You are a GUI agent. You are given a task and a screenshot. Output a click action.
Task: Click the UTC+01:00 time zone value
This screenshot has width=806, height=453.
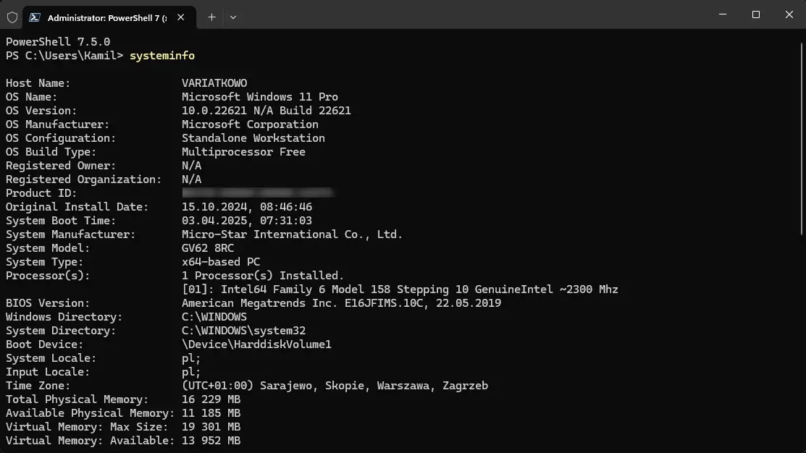point(335,386)
